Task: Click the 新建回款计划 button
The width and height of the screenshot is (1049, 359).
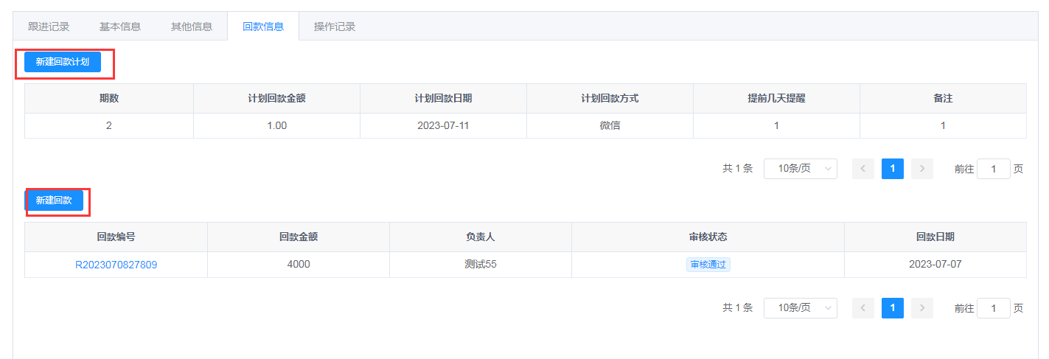Action: (x=63, y=62)
